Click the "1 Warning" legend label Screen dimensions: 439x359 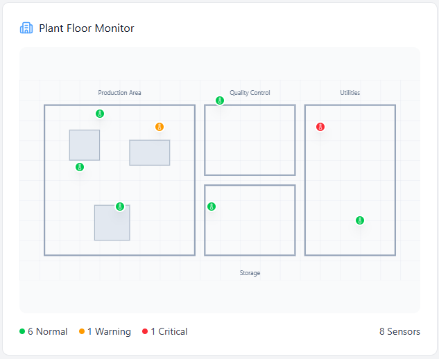coord(109,332)
